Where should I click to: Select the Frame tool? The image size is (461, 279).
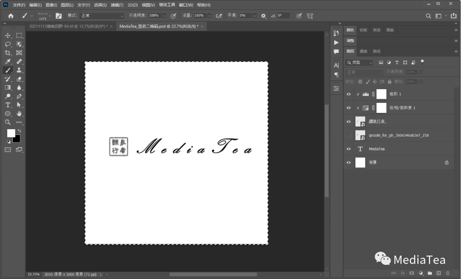pyautogui.click(x=19, y=53)
